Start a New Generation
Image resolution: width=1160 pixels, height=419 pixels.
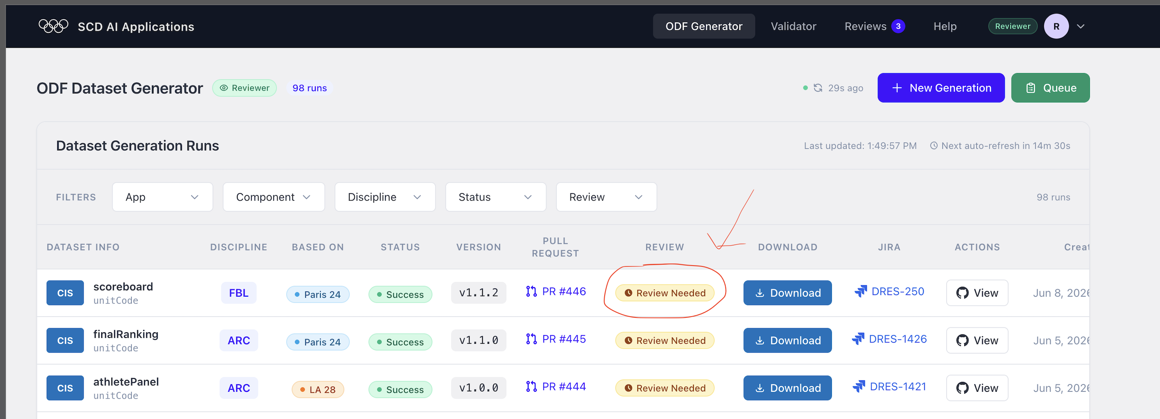[941, 88]
